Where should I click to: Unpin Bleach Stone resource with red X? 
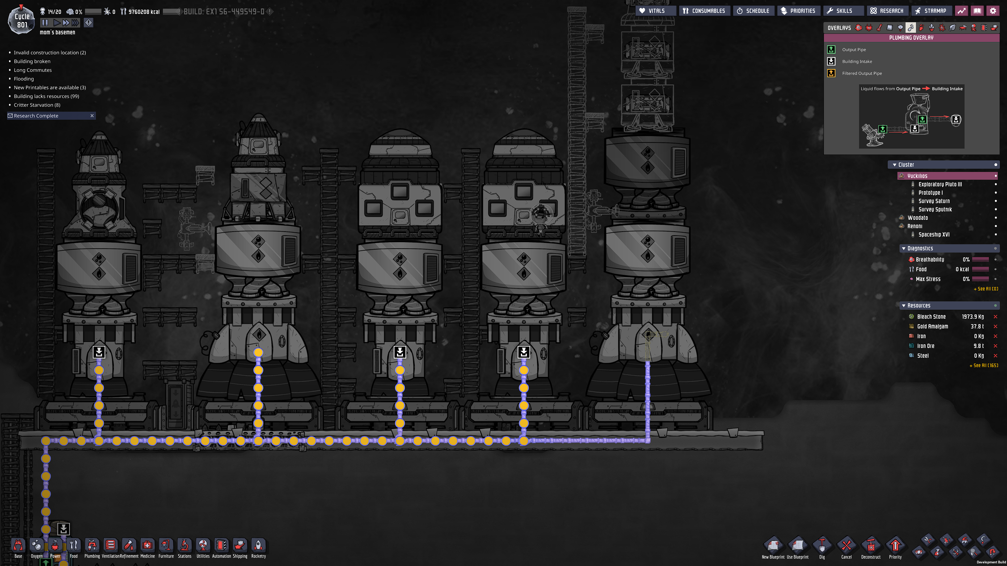995,317
